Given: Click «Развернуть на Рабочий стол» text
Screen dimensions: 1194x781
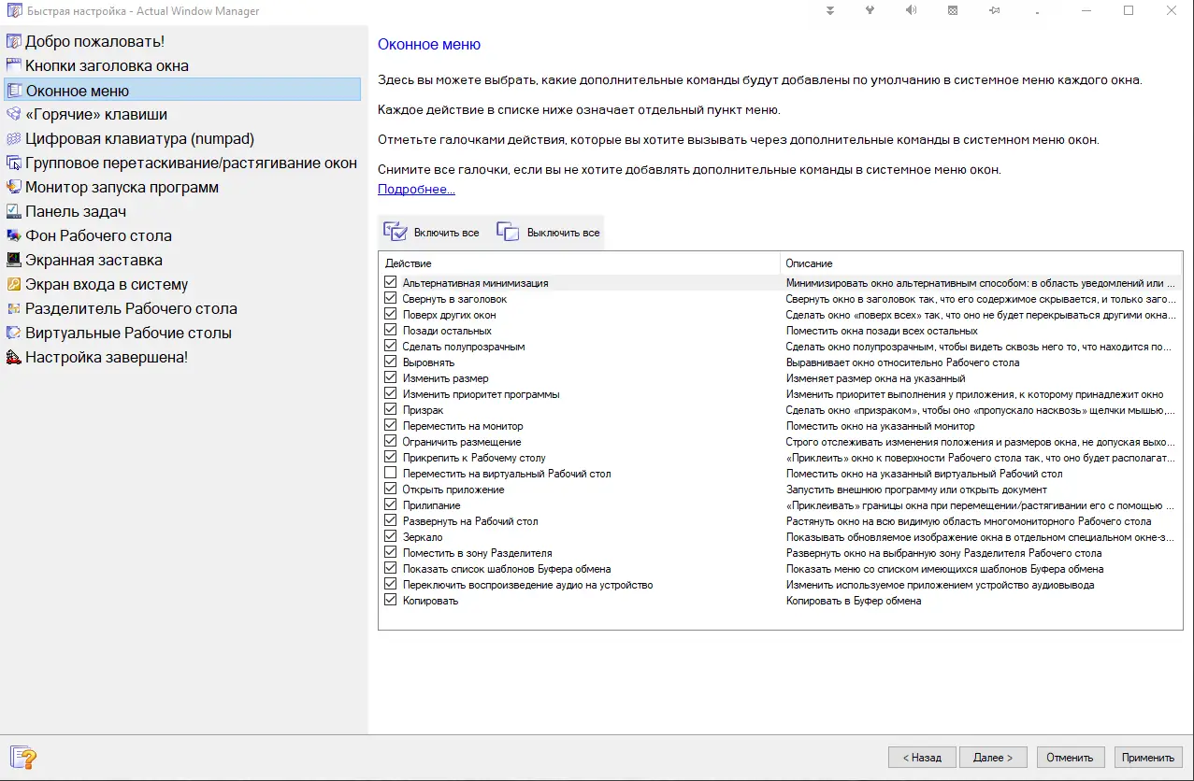Looking at the screenshot, I should point(470,521).
